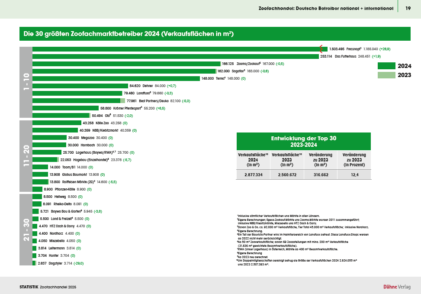
Task: Select the Dehner bar in the chart
Action: [x=80, y=86]
